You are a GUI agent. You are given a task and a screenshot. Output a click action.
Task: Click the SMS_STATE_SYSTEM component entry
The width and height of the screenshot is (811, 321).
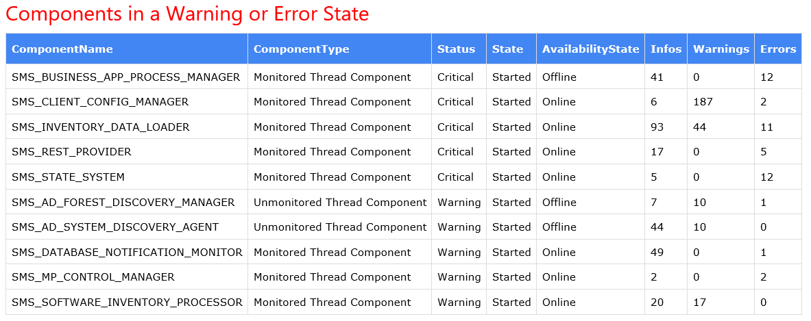pyautogui.click(x=69, y=177)
